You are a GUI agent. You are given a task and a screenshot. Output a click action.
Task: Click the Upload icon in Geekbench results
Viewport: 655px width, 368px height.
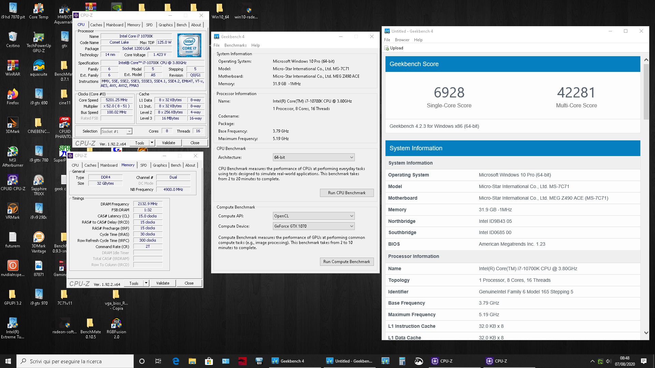click(x=387, y=48)
